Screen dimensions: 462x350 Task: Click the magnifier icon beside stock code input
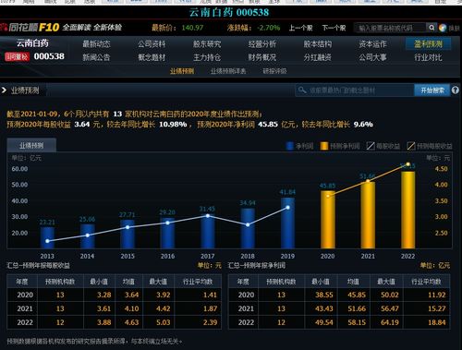[432, 28]
